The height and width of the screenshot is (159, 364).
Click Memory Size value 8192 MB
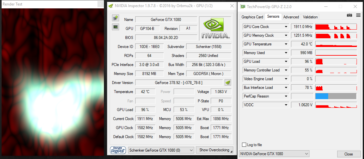coord(149,74)
